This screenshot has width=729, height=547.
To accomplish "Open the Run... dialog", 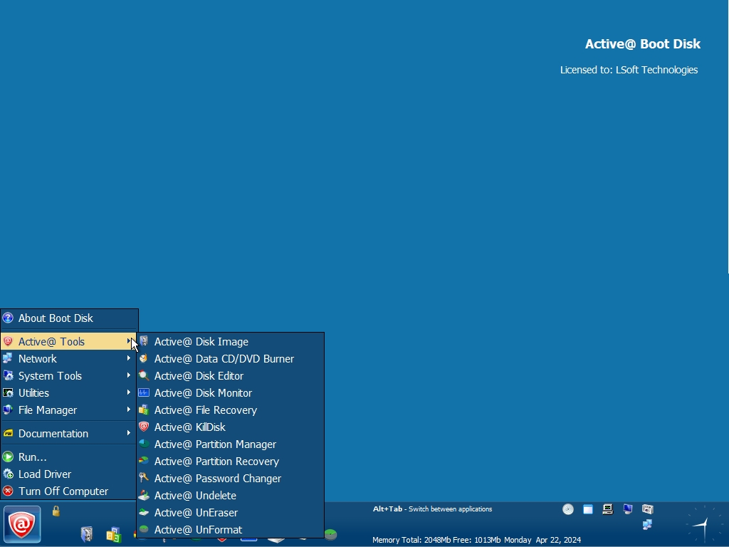I will pos(33,457).
